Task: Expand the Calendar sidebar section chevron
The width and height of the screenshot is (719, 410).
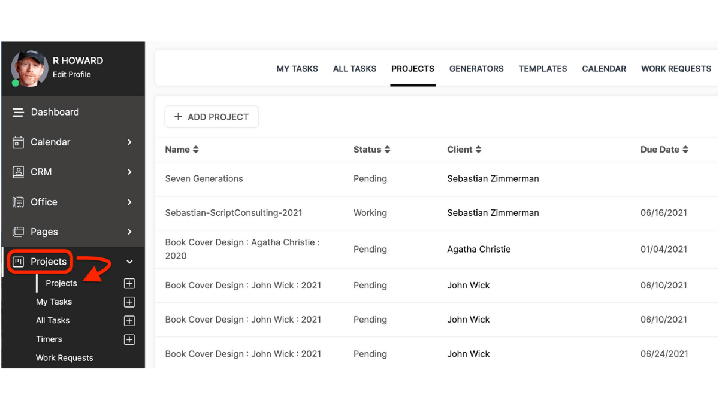Action: point(129,142)
